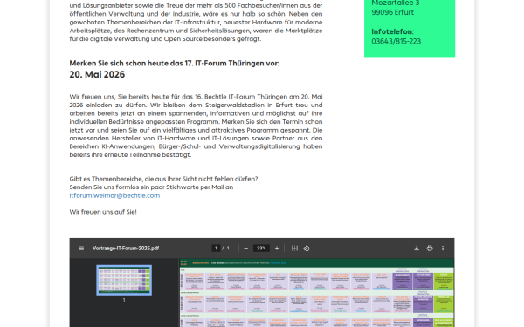
Task: Edit the PDF page number field
Action: [x=216, y=249]
